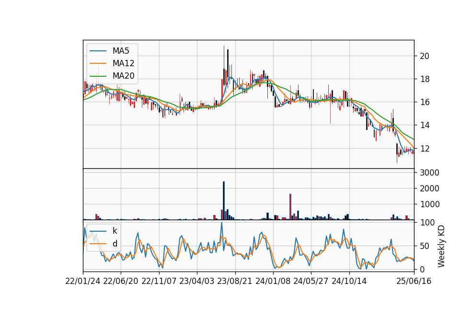Click the Weekly KD axis label
The image size is (460, 331).
(x=441, y=246)
